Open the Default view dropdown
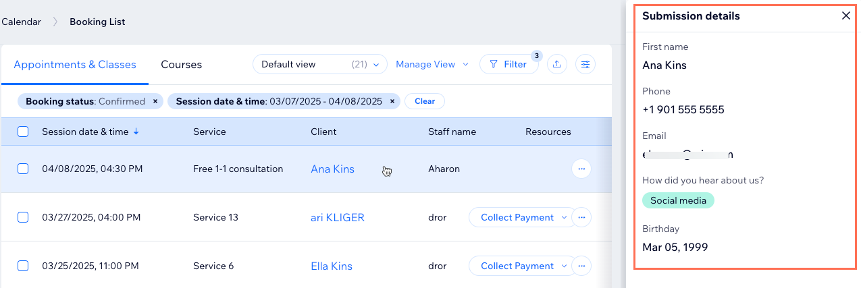 click(320, 64)
